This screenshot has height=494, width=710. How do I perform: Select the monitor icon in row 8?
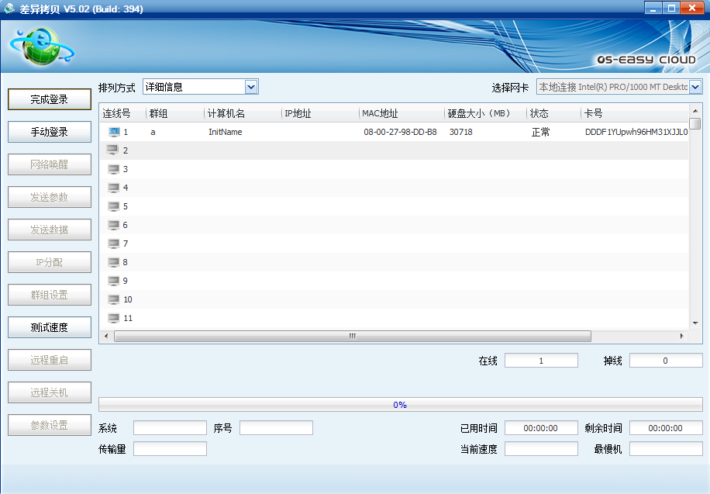point(114,262)
